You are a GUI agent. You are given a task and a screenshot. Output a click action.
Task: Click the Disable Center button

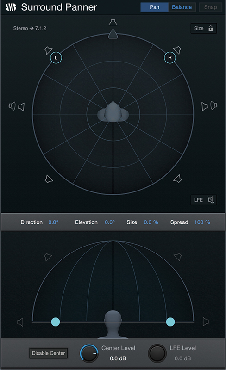(49, 353)
